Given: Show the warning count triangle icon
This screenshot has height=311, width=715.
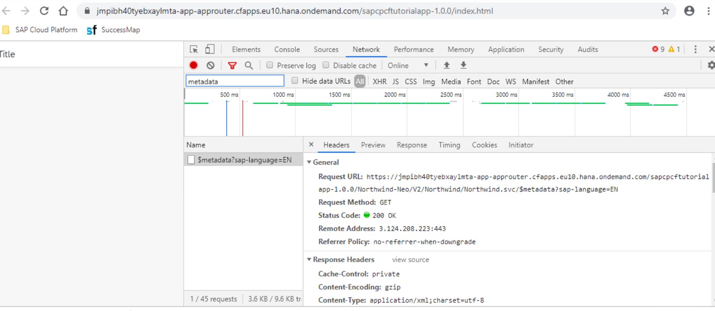Looking at the screenshot, I should [x=672, y=49].
